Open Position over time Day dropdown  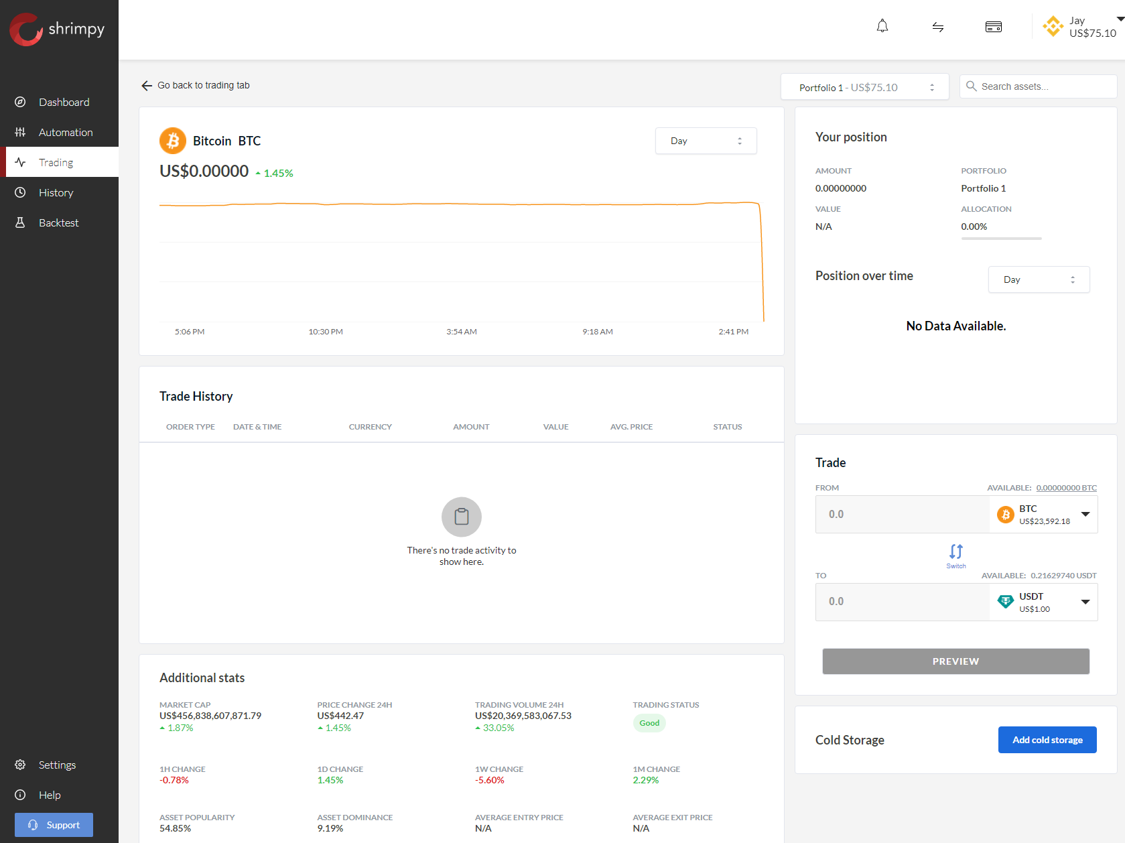(1039, 279)
